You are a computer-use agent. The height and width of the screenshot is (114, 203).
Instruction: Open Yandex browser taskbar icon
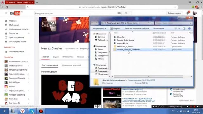pyautogui.click(x=22, y=111)
